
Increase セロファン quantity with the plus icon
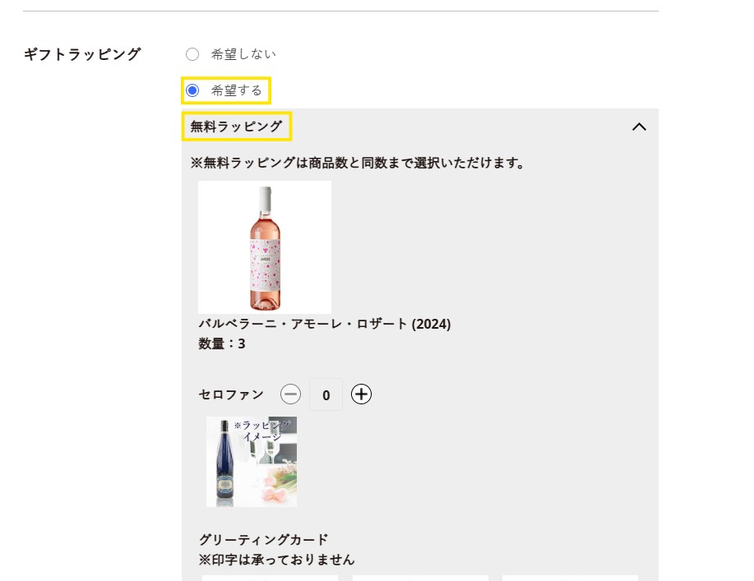[360, 394]
